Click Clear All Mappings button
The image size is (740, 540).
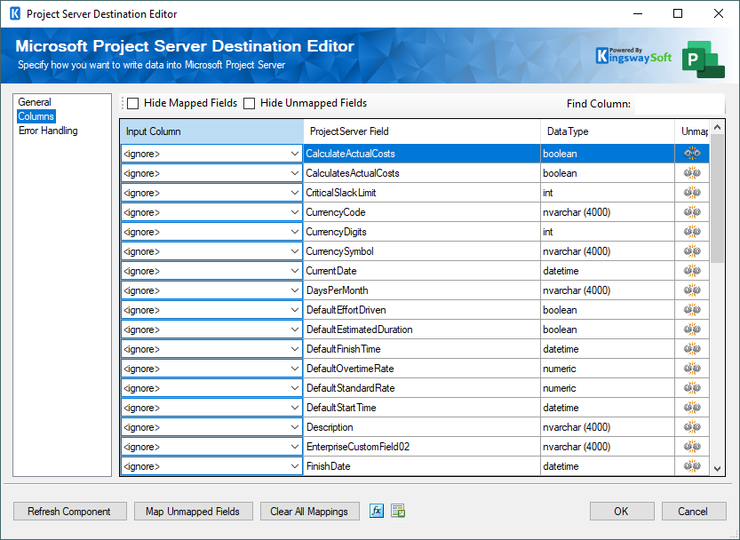(x=309, y=512)
